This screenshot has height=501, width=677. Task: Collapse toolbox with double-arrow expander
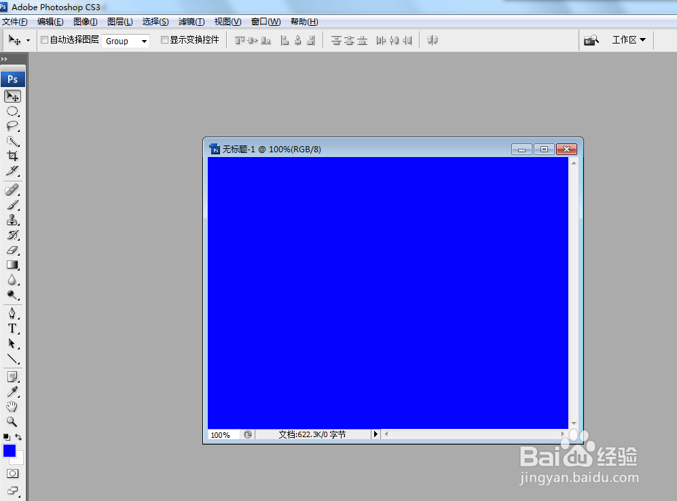tap(4, 58)
